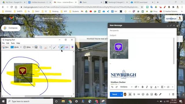
Task: Copy the snip using copy icon
Action: tap(41, 47)
